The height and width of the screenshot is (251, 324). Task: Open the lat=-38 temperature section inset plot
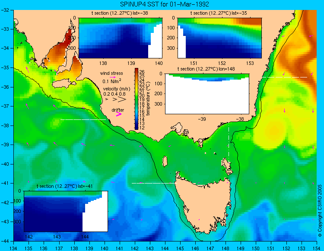[121, 38]
